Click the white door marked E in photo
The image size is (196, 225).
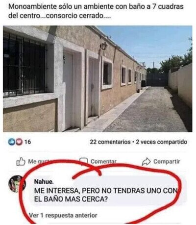(68, 90)
